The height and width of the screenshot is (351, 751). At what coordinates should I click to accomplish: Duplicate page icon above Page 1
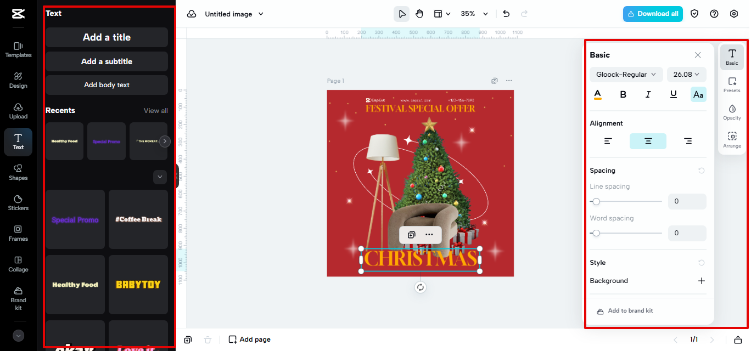[495, 81]
